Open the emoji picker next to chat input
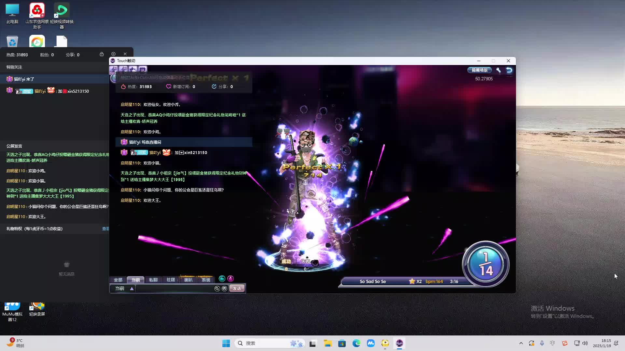Image resolution: width=625 pixels, height=351 pixels. pos(224,289)
